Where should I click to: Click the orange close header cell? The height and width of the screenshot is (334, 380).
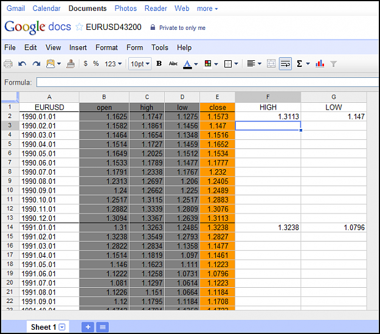[x=218, y=107]
